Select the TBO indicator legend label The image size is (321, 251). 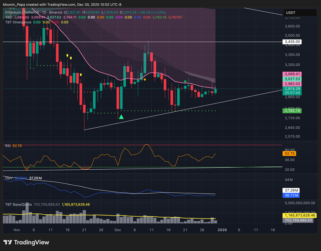coord(8,18)
